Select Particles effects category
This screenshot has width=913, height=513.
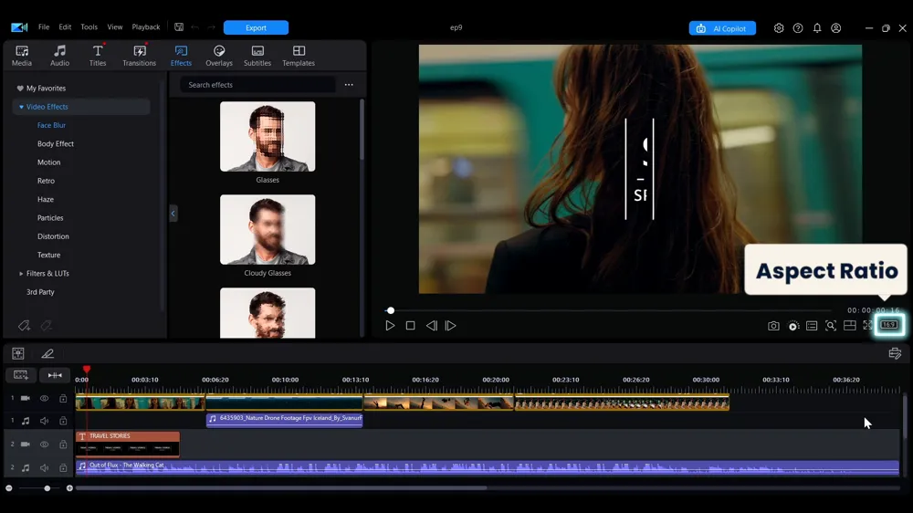[50, 218]
